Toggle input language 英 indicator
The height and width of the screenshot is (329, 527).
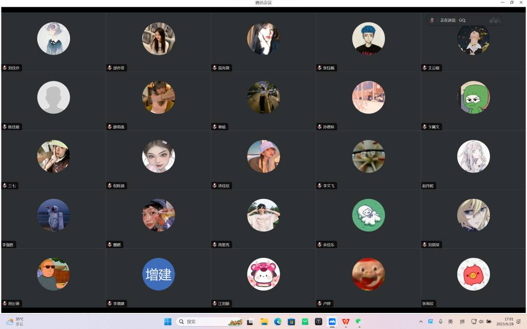click(x=450, y=322)
